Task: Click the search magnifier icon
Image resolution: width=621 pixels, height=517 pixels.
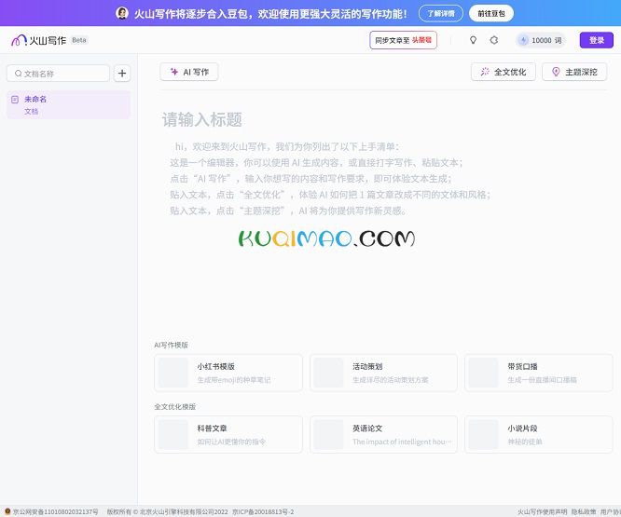Action: coord(19,74)
